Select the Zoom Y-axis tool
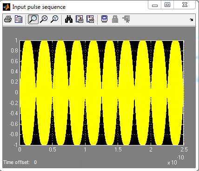This screenshot has height=171, width=199. tap(54, 20)
